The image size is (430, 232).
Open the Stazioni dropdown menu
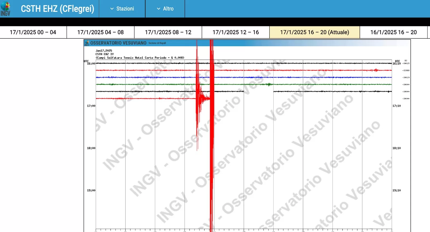pyautogui.click(x=122, y=9)
